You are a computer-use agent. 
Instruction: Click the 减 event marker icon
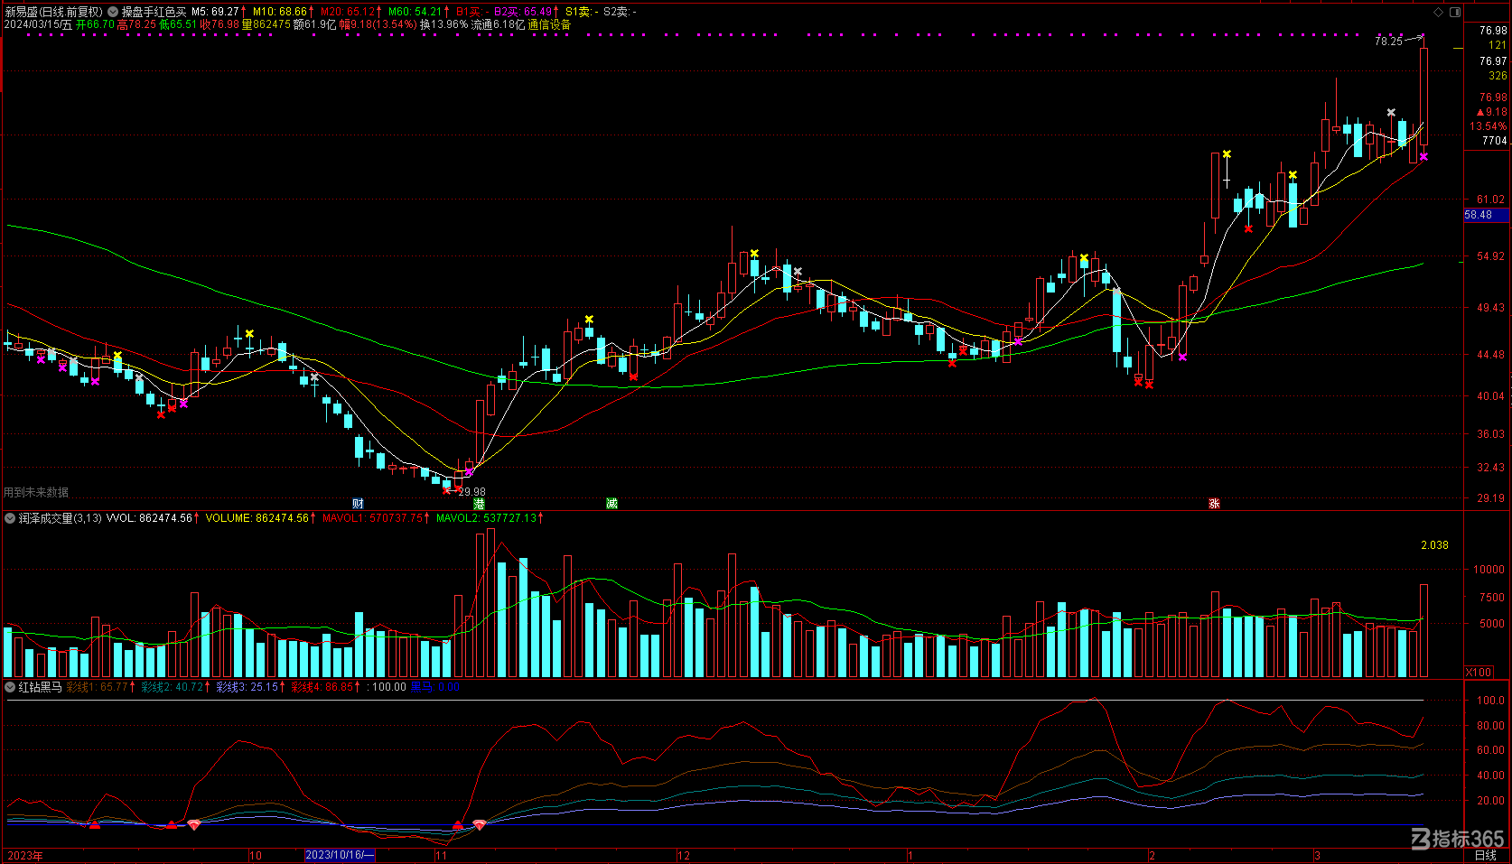click(x=611, y=504)
